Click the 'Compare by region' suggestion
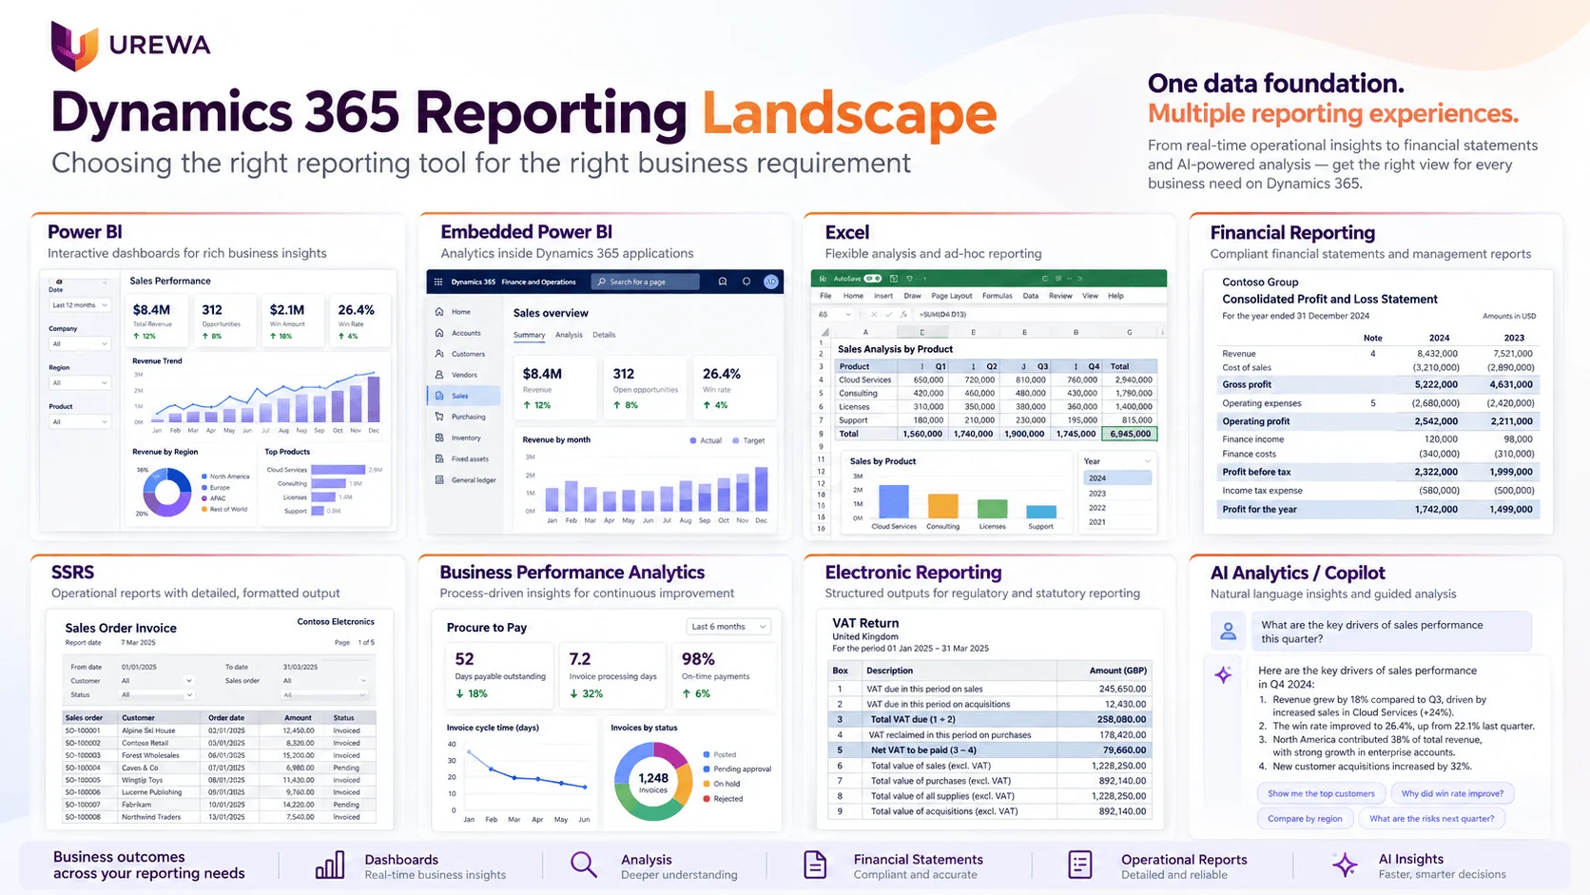This screenshot has width=1590, height=895. pyautogui.click(x=1305, y=818)
